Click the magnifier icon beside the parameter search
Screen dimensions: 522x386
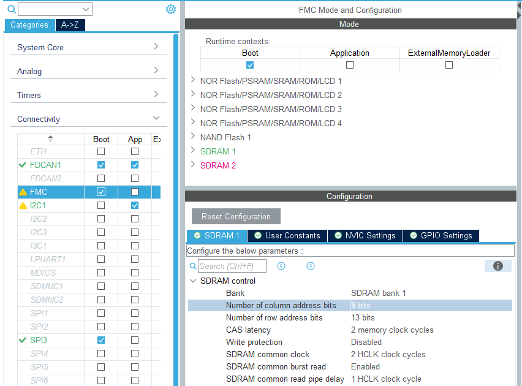point(193,266)
